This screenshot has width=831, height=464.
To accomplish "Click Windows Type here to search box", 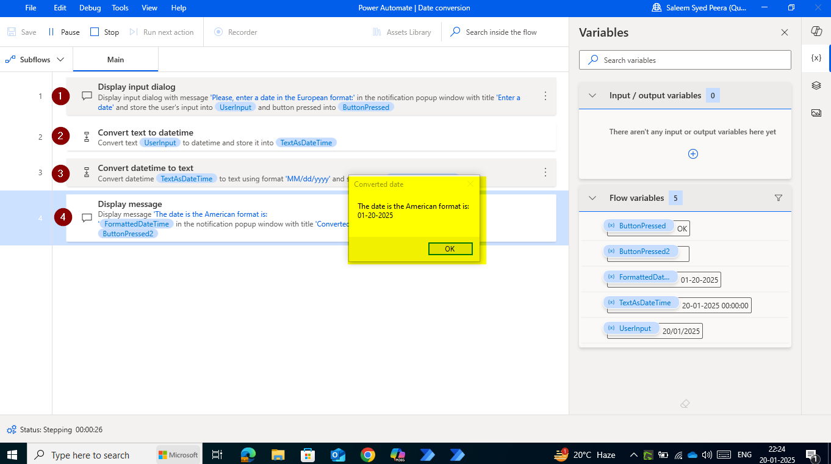I will coord(90,455).
